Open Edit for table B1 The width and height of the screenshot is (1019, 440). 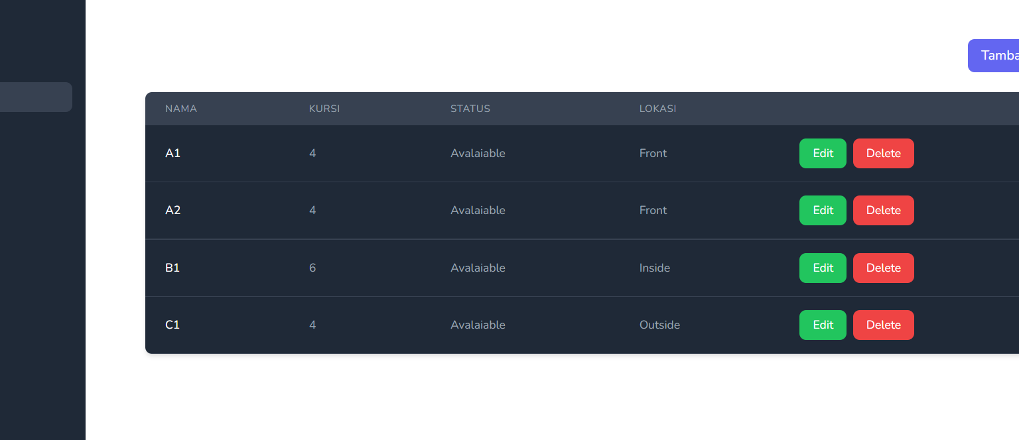[x=823, y=268]
